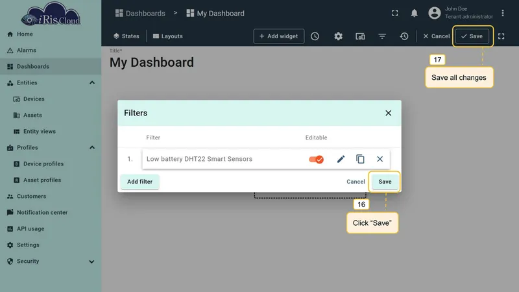
Task: Click the Home house icon
Action: (x=10, y=34)
